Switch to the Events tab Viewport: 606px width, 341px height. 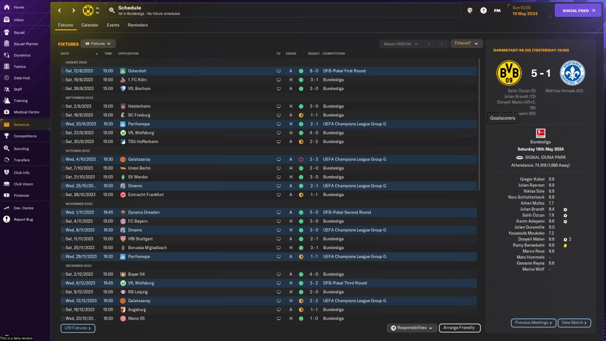click(113, 25)
